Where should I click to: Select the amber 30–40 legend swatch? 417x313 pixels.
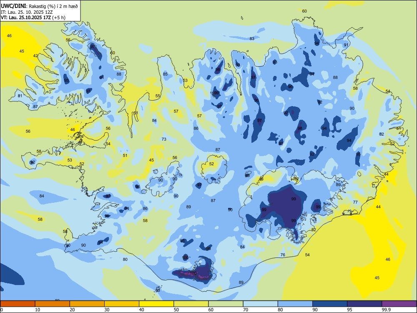pyautogui.click(x=122, y=304)
